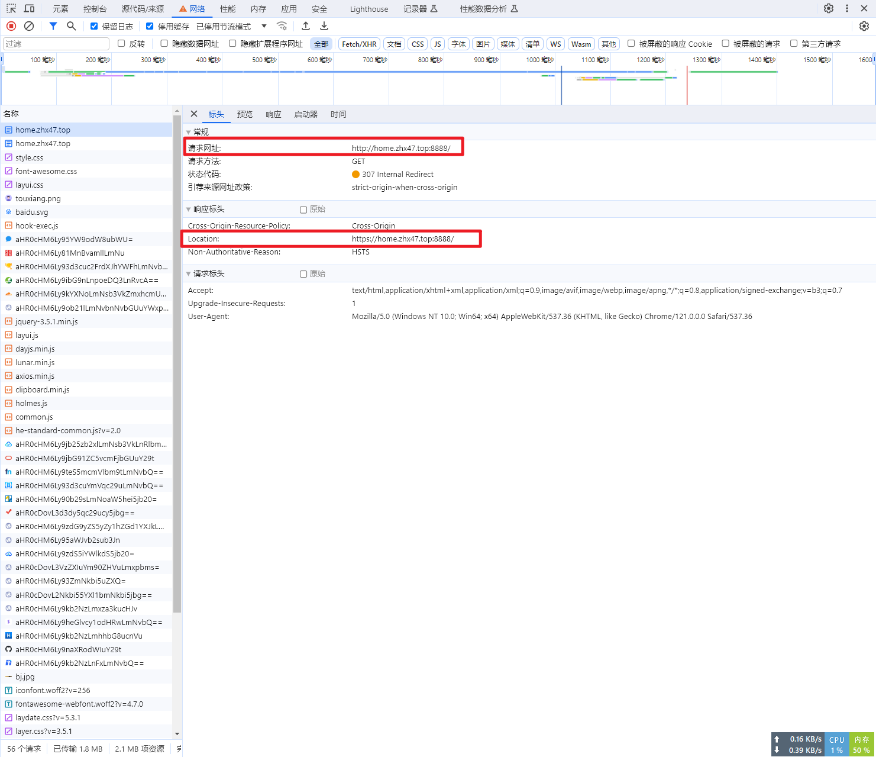Viewport: 876px width, 757px height.
Task: Select the All requests filter
Action: click(x=321, y=44)
